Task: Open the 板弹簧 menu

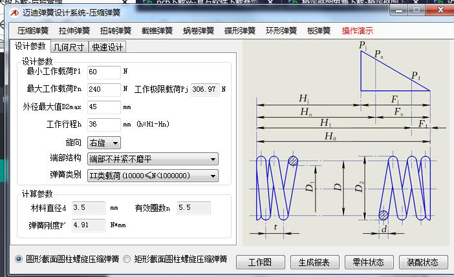Action: 319,30
